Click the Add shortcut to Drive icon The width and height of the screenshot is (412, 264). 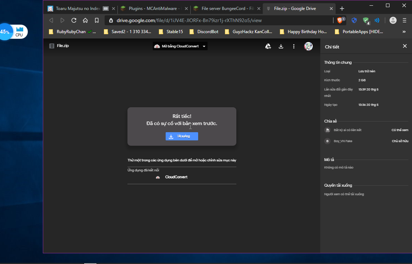pyautogui.click(x=268, y=46)
